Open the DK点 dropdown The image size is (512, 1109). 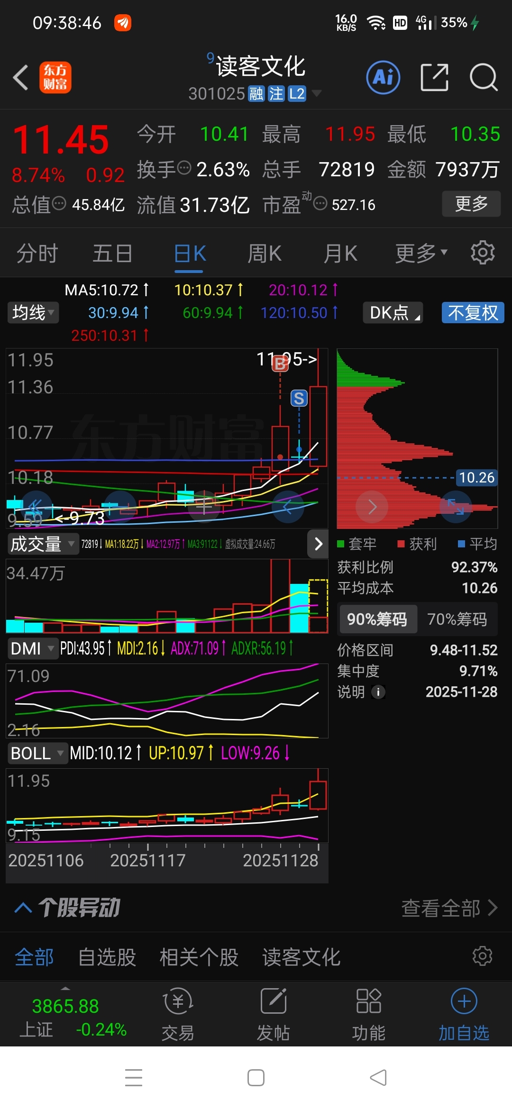click(x=393, y=313)
